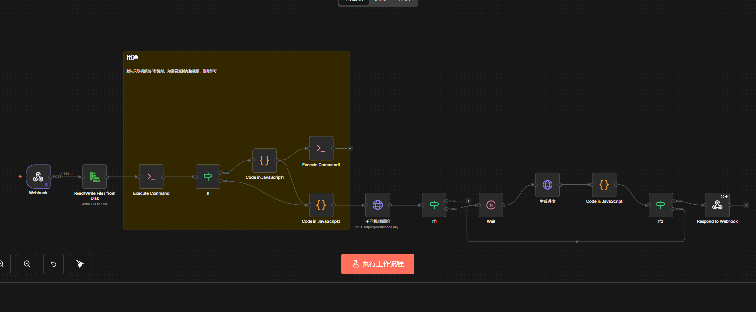Select the If2 branch node
This screenshot has width=756, height=312.
660,205
